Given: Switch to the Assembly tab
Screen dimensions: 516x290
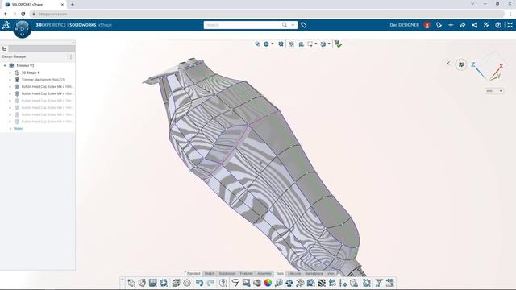Looking at the screenshot, I should (x=264, y=274).
